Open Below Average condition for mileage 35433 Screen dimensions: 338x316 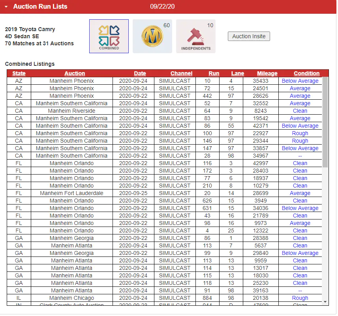tap(301, 81)
